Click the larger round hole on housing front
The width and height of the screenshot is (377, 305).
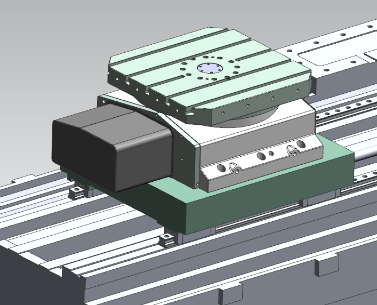261,156
